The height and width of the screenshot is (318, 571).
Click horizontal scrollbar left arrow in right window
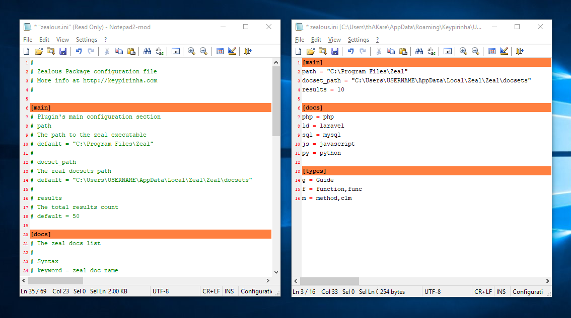coord(296,281)
